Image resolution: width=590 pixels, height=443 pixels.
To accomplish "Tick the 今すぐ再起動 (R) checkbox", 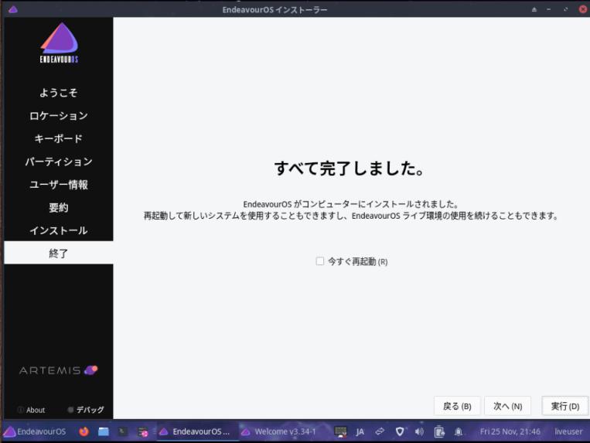I will coord(320,261).
